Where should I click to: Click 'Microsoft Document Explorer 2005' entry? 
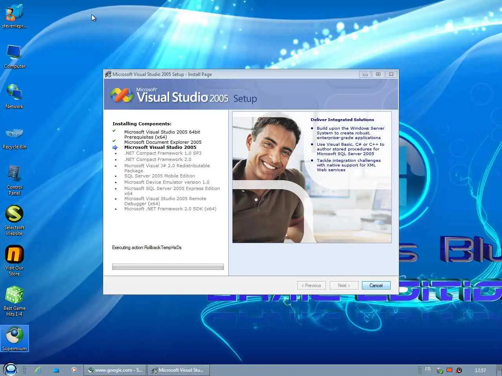pyautogui.click(x=163, y=142)
